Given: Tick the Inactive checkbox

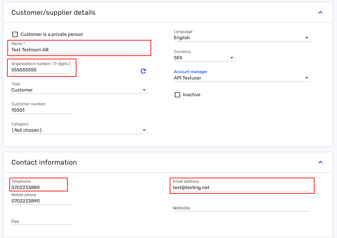Looking at the screenshot, I should tap(177, 95).
